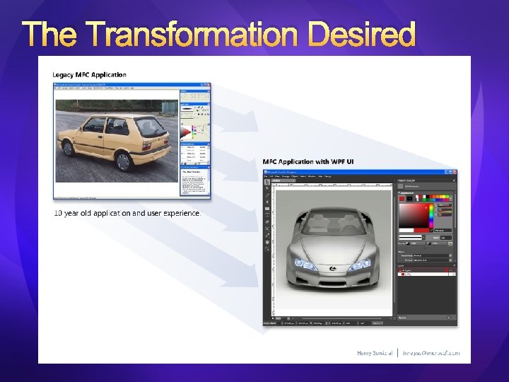Click the top RGB slider beside hue strip
This screenshot has height=382, width=509.
point(445,206)
